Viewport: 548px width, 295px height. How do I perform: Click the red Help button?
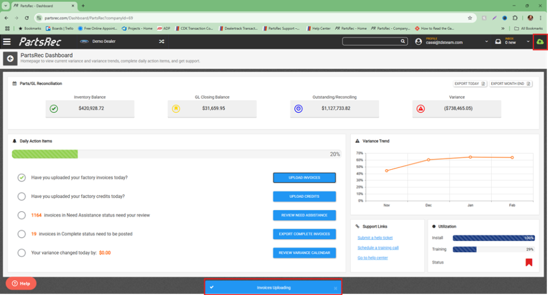[21, 283]
